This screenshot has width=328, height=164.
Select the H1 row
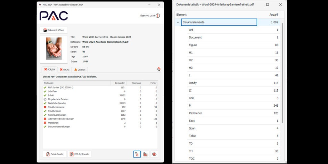[234, 53]
